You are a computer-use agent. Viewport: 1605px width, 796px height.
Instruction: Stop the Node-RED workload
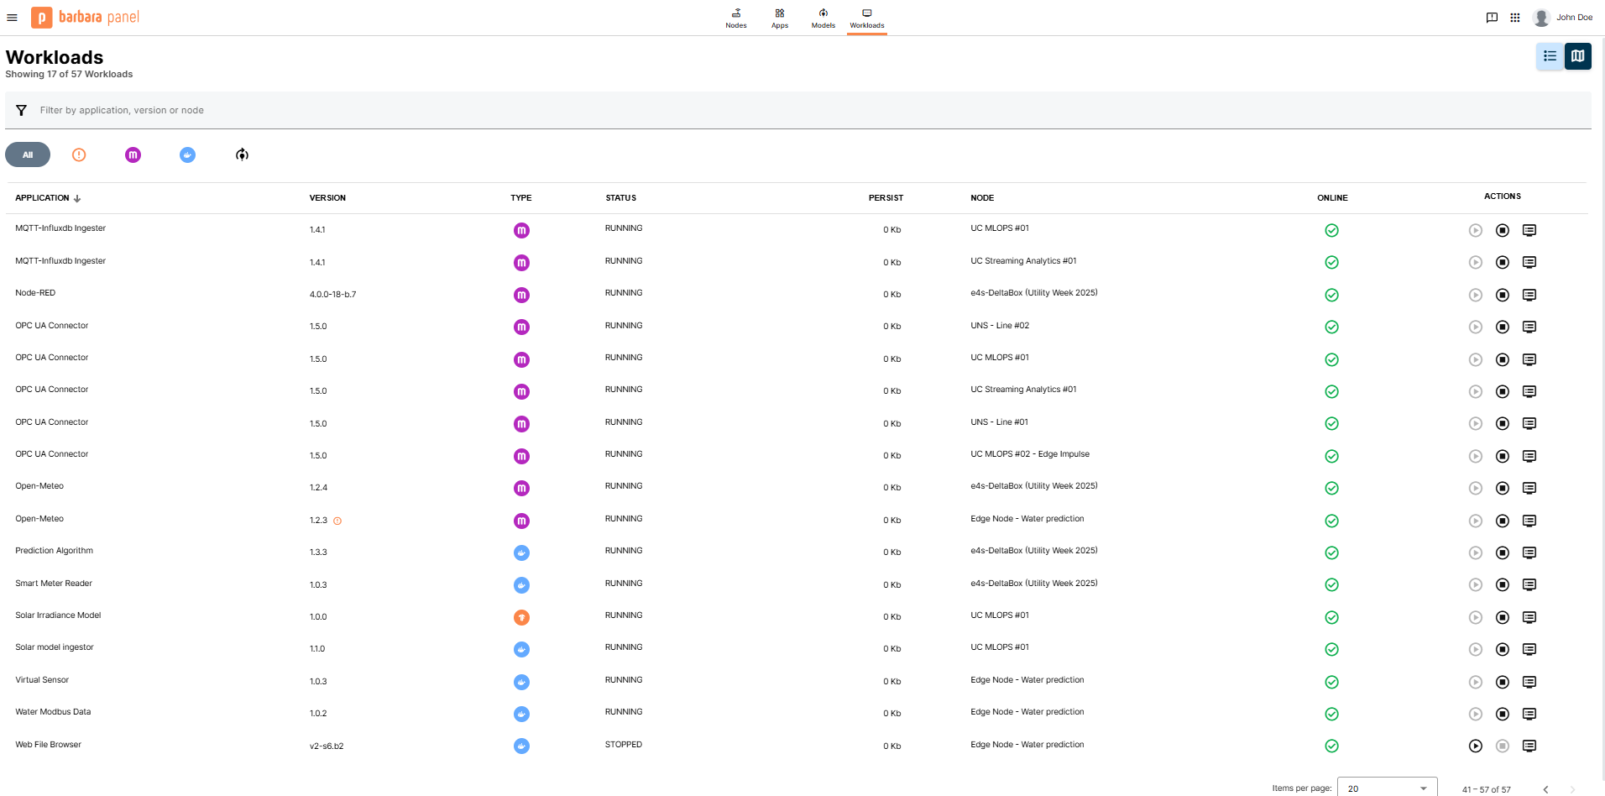tap(1502, 295)
